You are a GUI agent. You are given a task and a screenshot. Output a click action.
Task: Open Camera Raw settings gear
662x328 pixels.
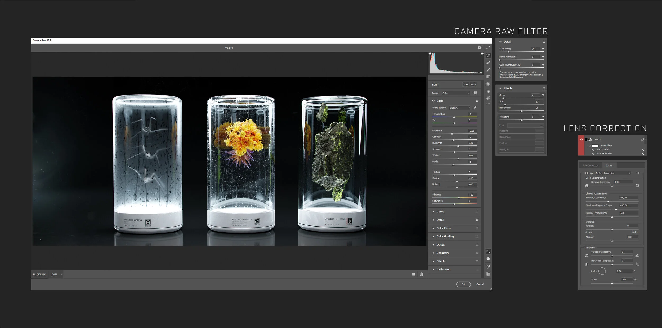click(480, 48)
